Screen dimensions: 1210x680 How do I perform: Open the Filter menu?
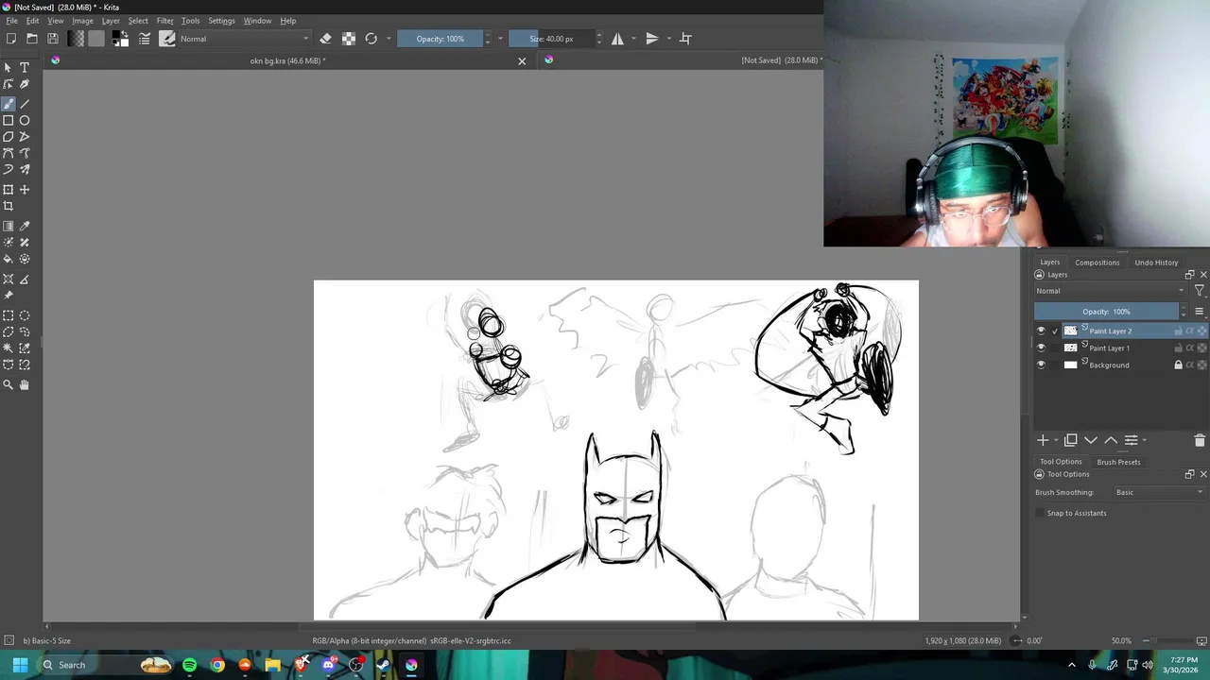pos(164,21)
